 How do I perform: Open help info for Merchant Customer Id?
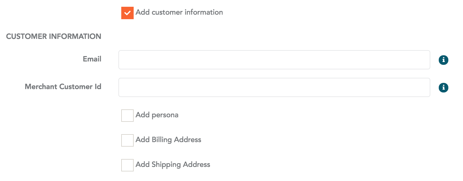443,88
